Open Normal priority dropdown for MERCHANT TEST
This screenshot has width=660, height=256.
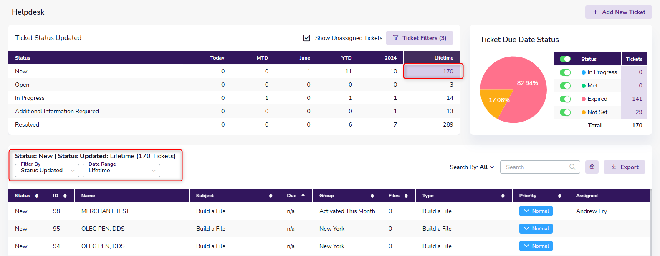[536, 211]
